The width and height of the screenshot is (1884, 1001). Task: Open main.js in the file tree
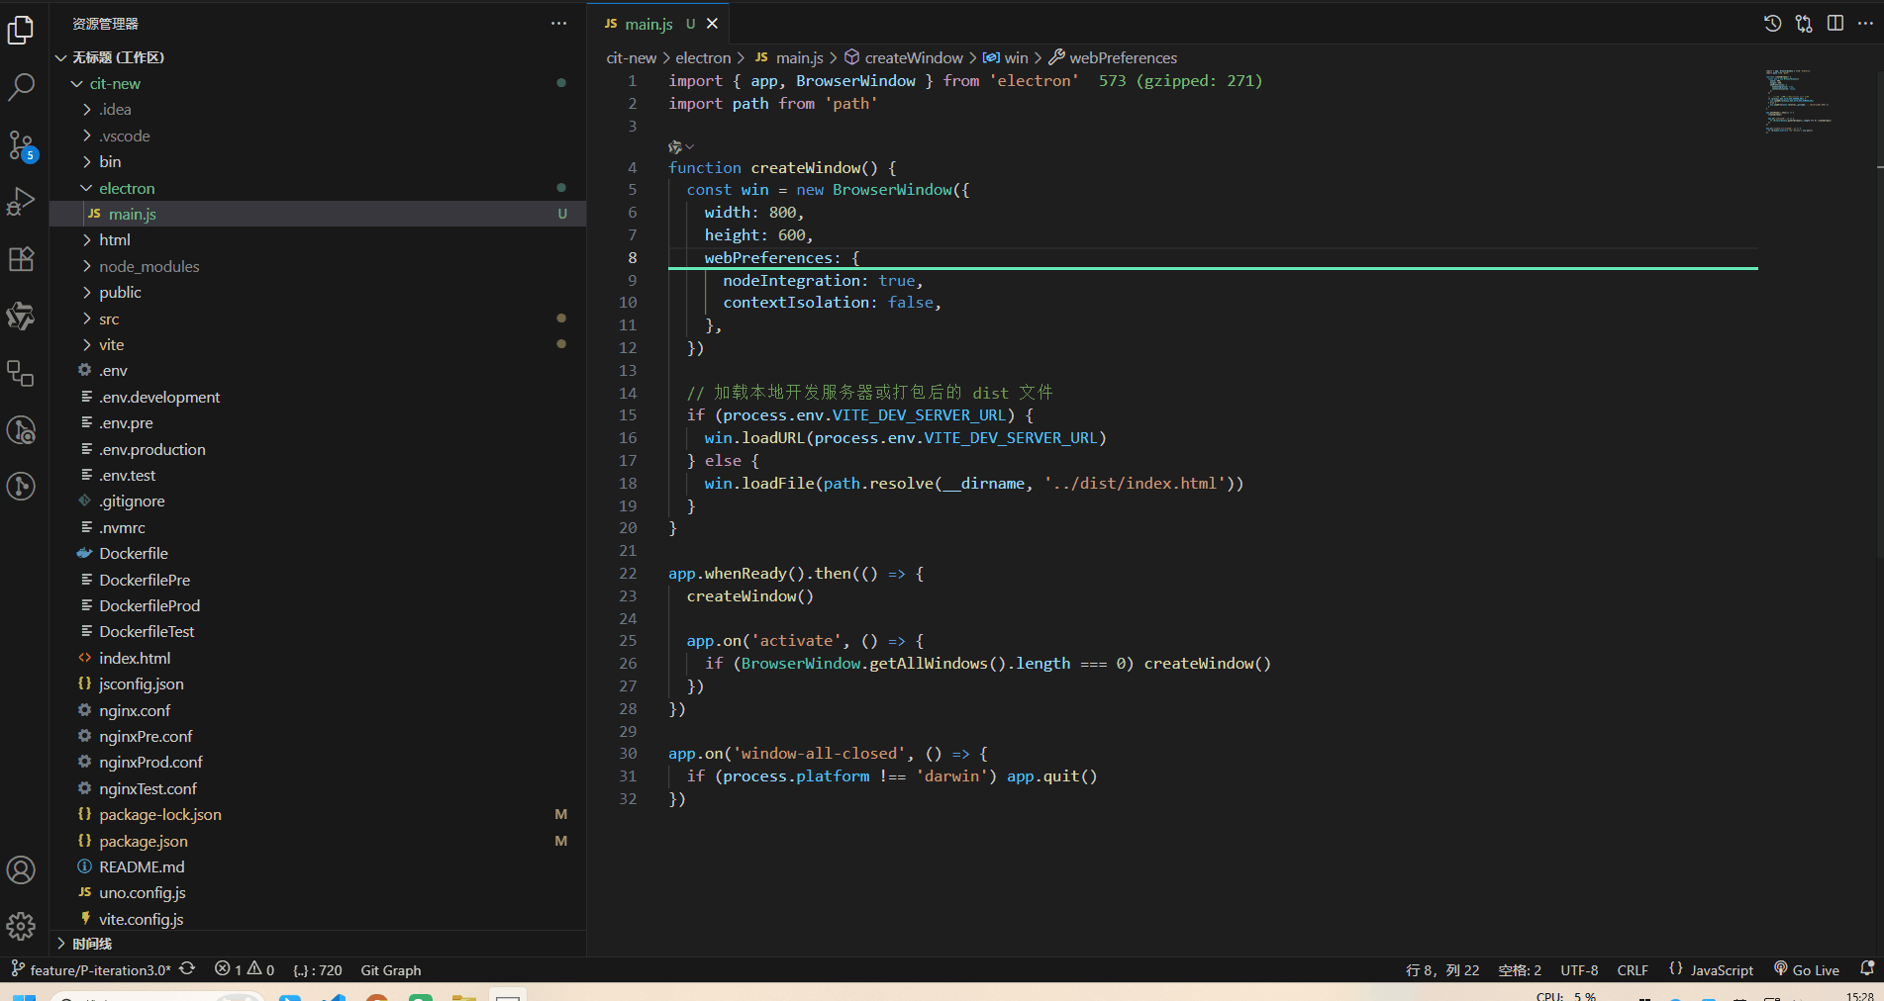point(318,214)
